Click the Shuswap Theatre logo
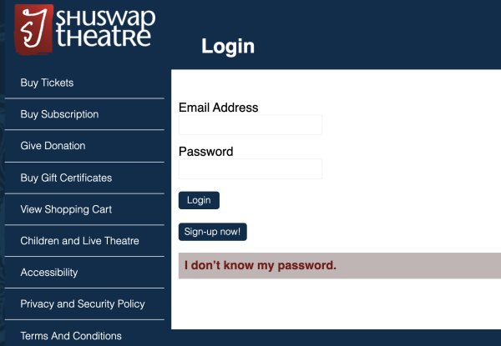 click(x=85, y=29)
